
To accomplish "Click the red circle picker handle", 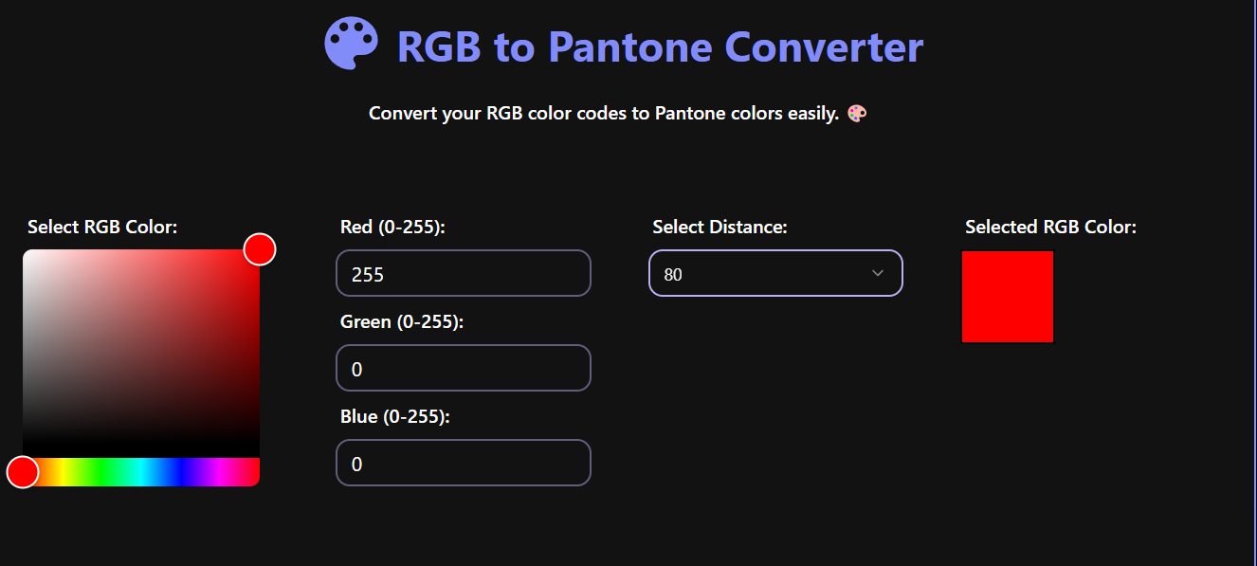I will pyautogui.click(x=259, y=248).
